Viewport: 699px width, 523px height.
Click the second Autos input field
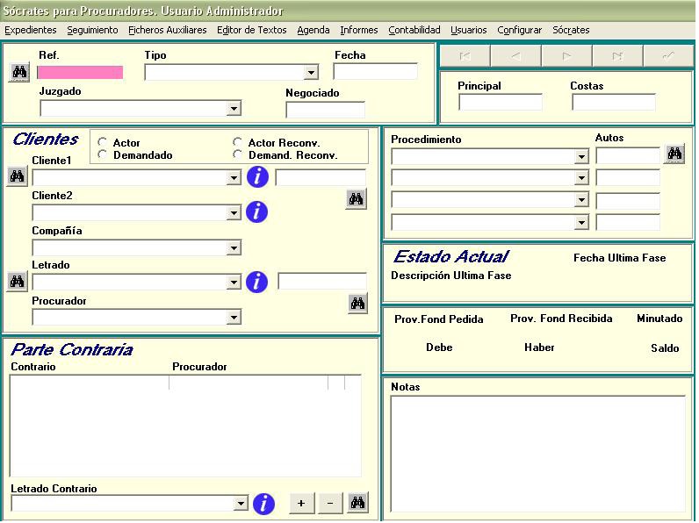pos(628,178)
